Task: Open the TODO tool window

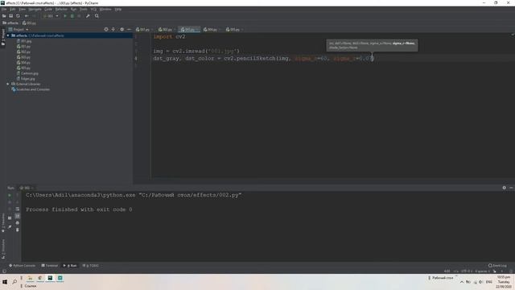Action: pyautogui.click(x=91, y=265)
